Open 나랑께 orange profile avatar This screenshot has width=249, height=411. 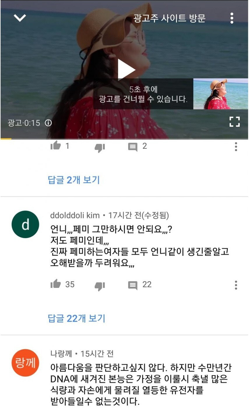pyautogui.click(x=25, y=363)
